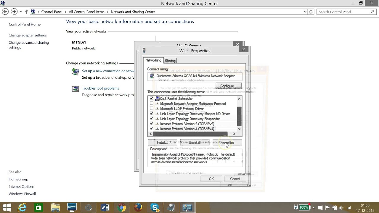
Task: Open Microsoft Word from the taskbar
Action: click(x=105, y=208)
